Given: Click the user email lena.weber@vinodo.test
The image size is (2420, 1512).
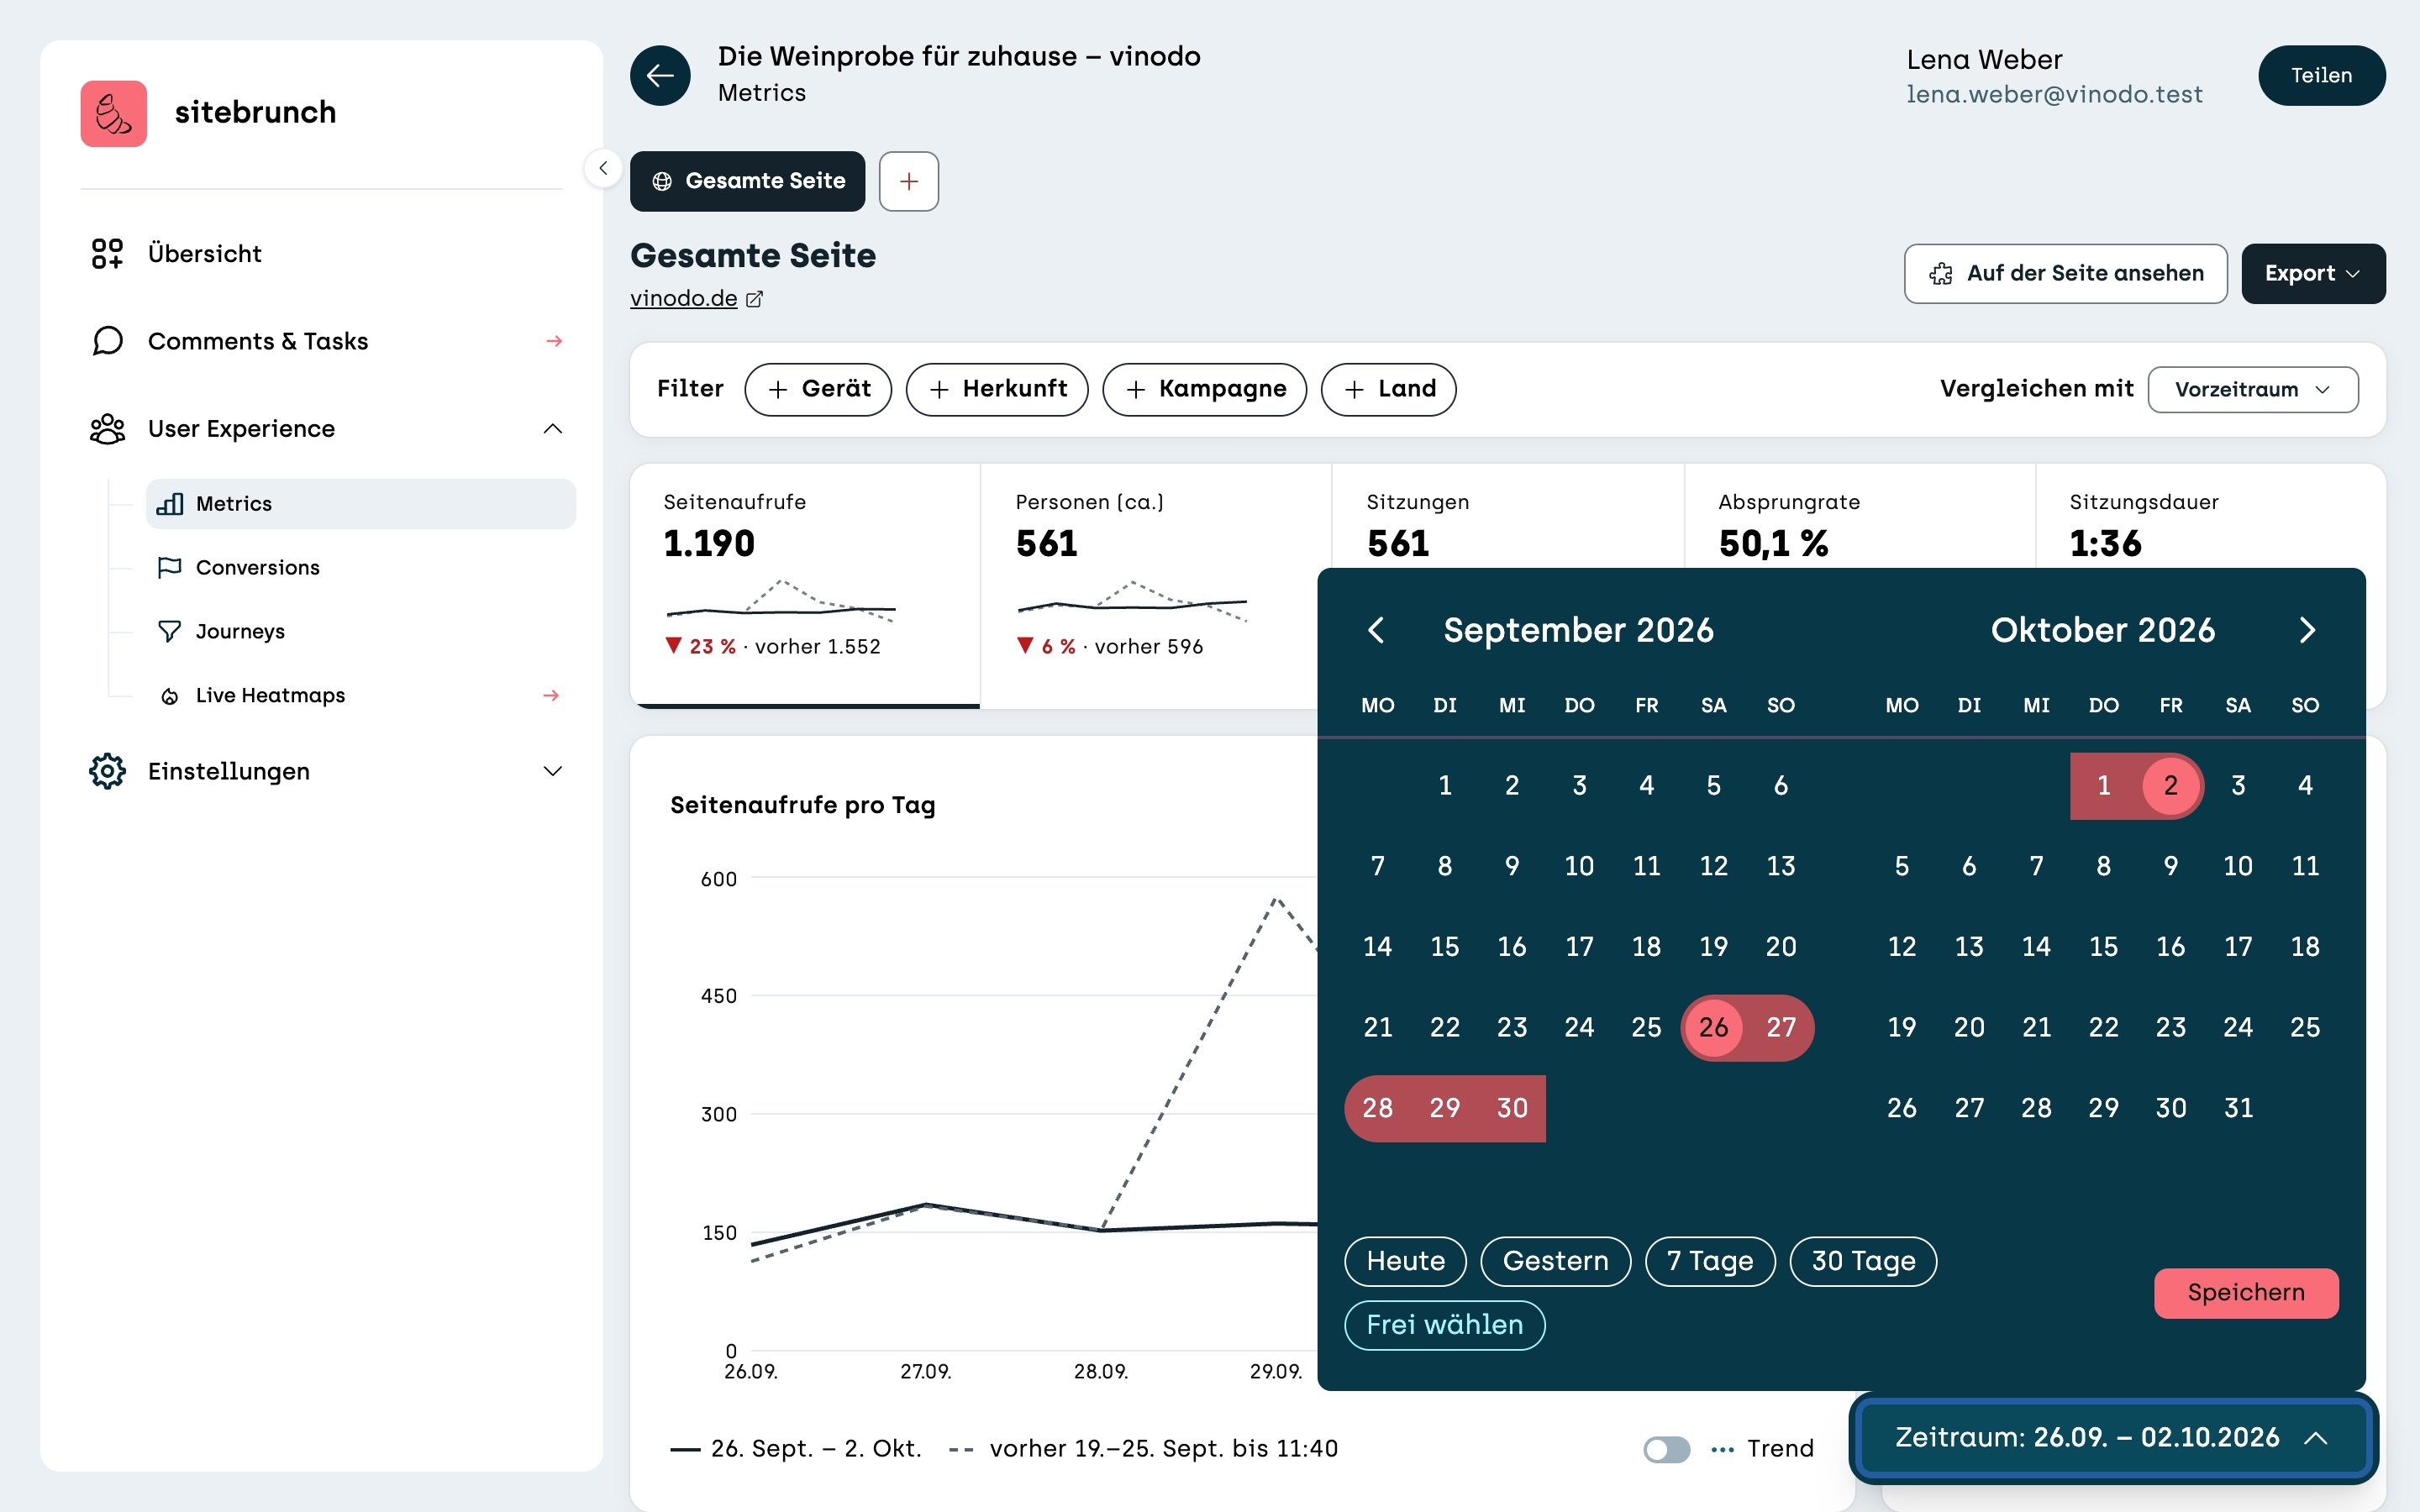Looking at the screenshot, I should point(2054,94).
